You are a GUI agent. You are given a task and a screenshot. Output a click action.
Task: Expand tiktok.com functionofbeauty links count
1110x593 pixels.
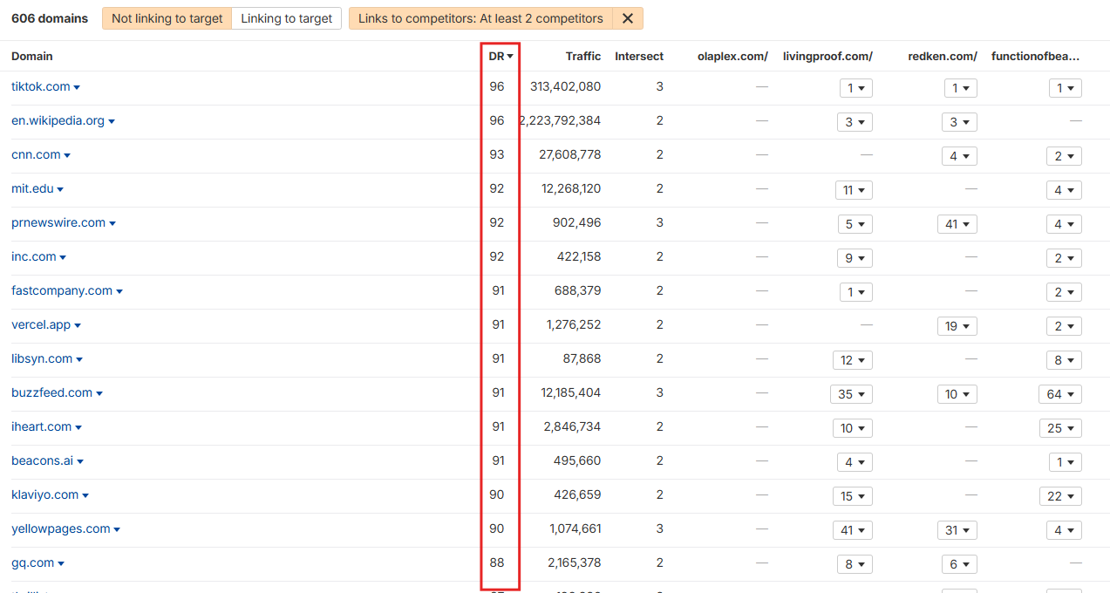click(1065, 88)
